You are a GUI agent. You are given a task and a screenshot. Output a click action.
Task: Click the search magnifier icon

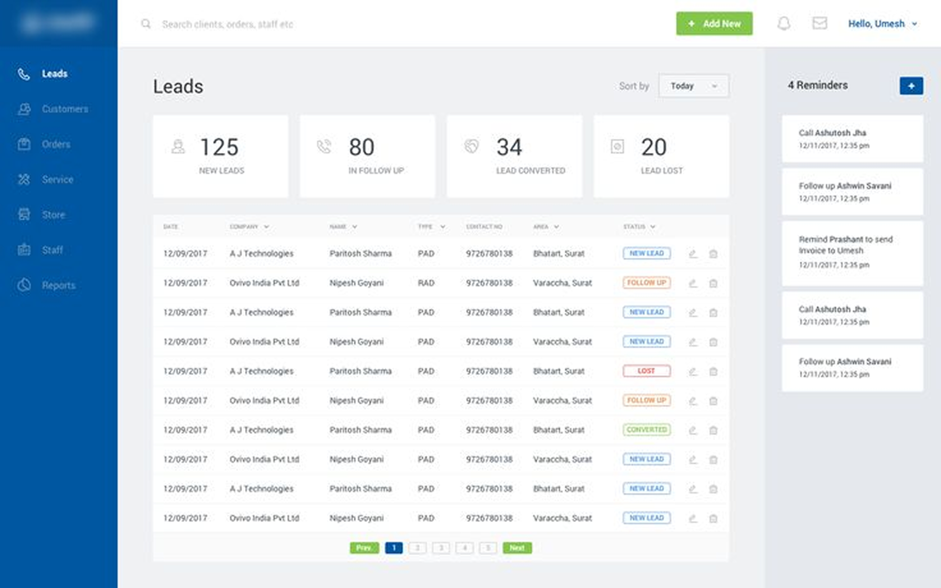tap(146, 24)
